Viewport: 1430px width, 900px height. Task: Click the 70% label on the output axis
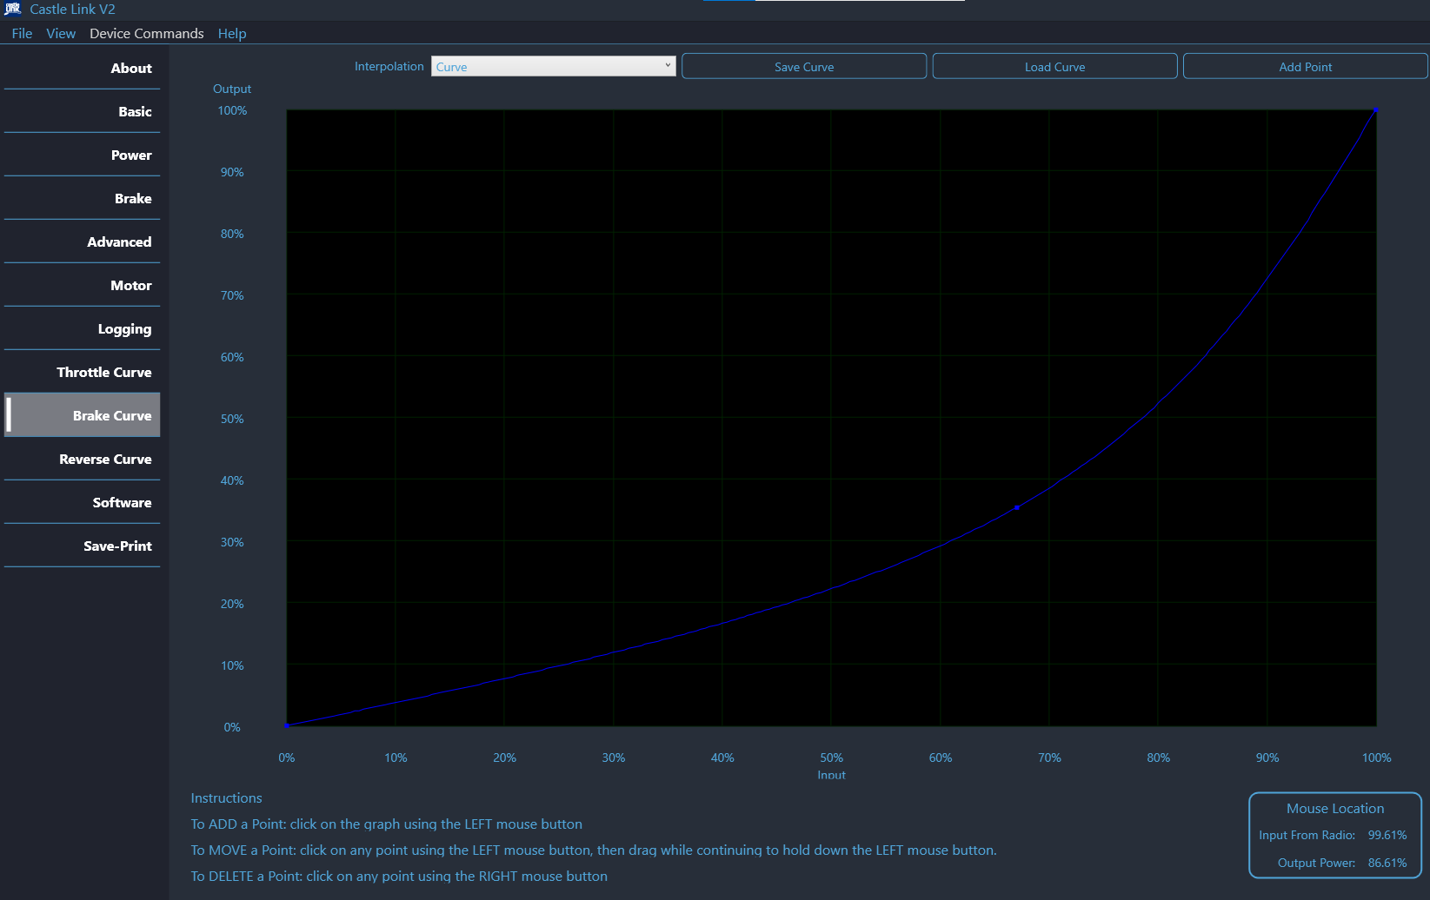click(x=232, y=295)
